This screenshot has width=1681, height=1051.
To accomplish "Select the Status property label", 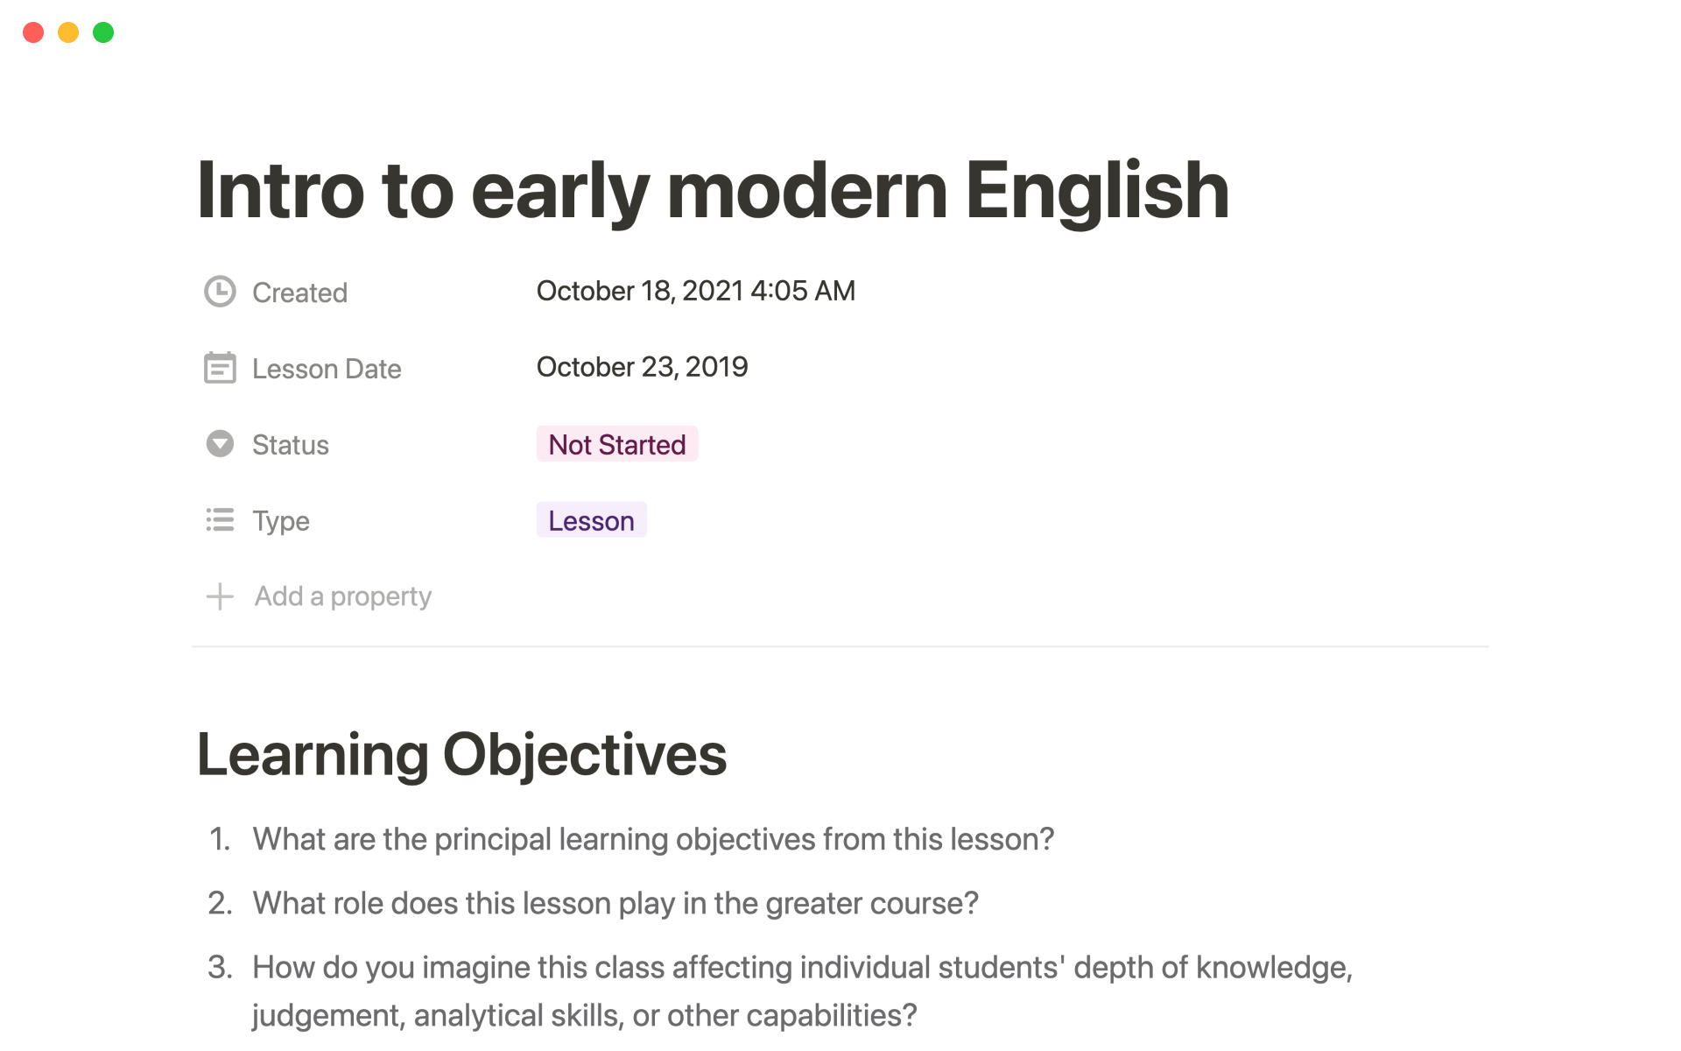I will point(291,445).
